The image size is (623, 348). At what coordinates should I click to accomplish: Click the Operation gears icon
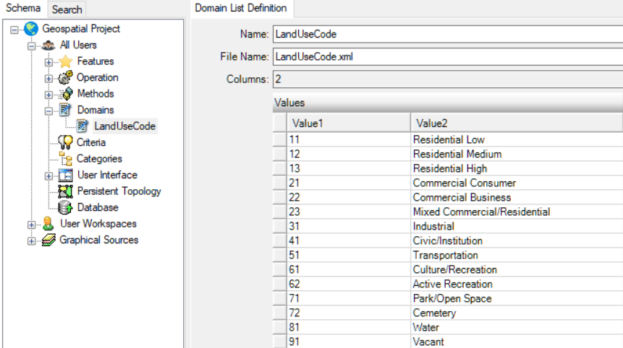[x=66, y=78]
